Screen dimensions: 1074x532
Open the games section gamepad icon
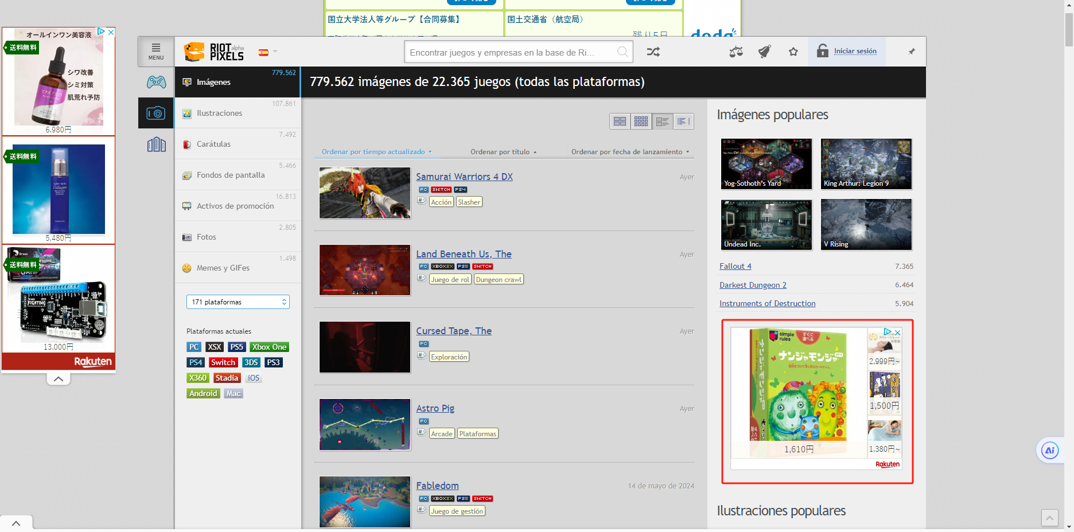pyautogui.click(x=156, y=82)
